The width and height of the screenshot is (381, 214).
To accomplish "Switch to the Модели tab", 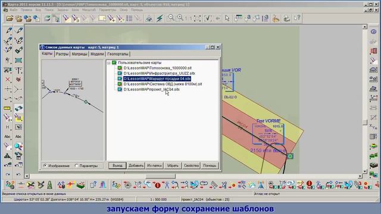I will [x=97, y=54].
